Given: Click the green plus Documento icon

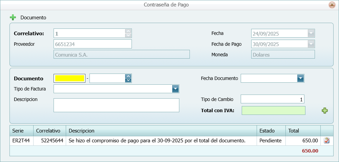Looking at the screenshot, I should (13, 18).
